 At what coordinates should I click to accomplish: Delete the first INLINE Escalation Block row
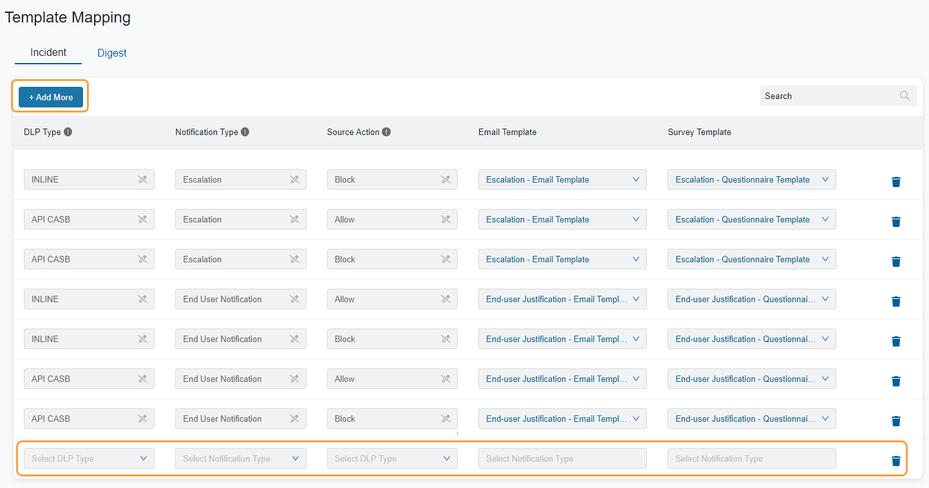[x=896, y=182]
